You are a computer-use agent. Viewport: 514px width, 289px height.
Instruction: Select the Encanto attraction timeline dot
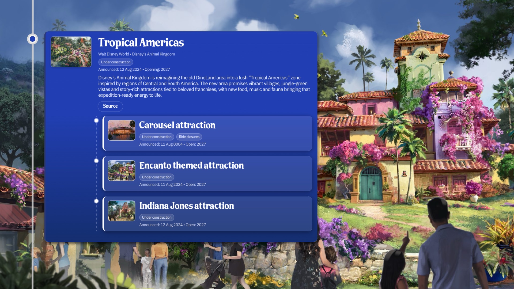96,161
